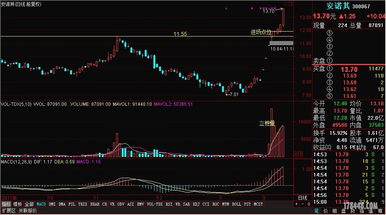Viewport: 386px width, 215px height.
Task: Click the yellow 11.55 horizontal price line
Action: [75, 36]
